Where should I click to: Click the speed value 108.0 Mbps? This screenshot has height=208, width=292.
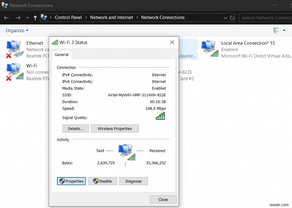pyautogui.click(x=156, y=108)
